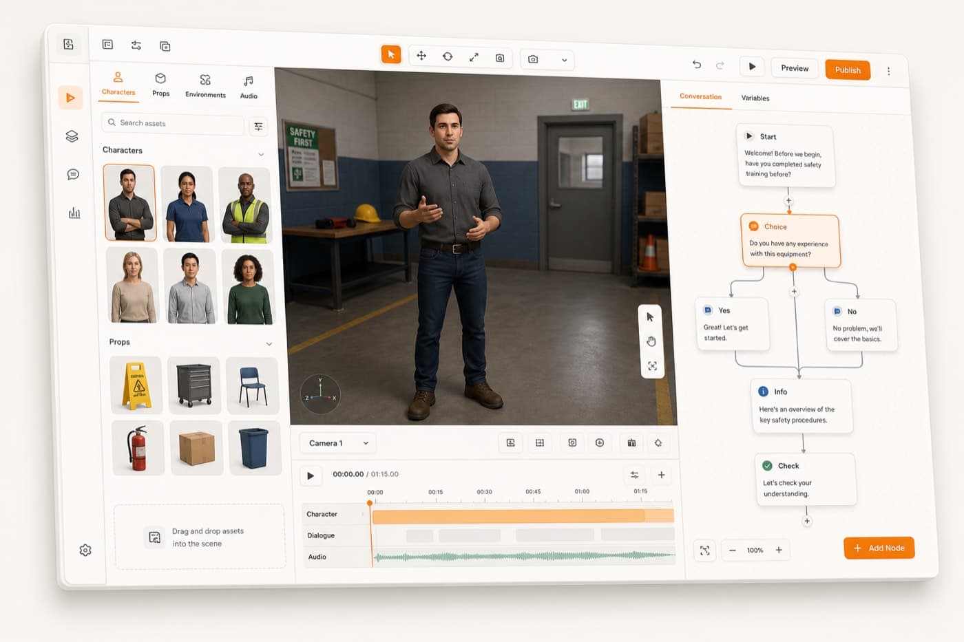Screen dimensions: 964x642
Task: Click the redo arrow
Action: [720, 65]
